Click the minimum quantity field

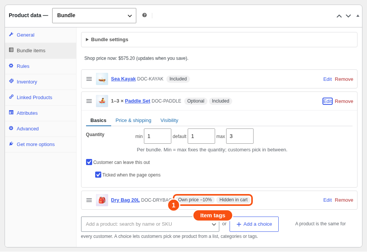point(158,136)
